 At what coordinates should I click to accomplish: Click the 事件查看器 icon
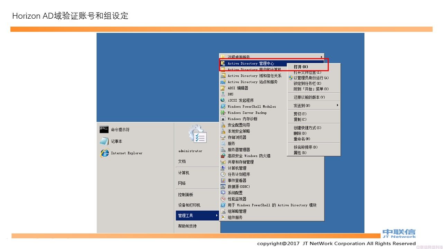click(x=223, y=181)
